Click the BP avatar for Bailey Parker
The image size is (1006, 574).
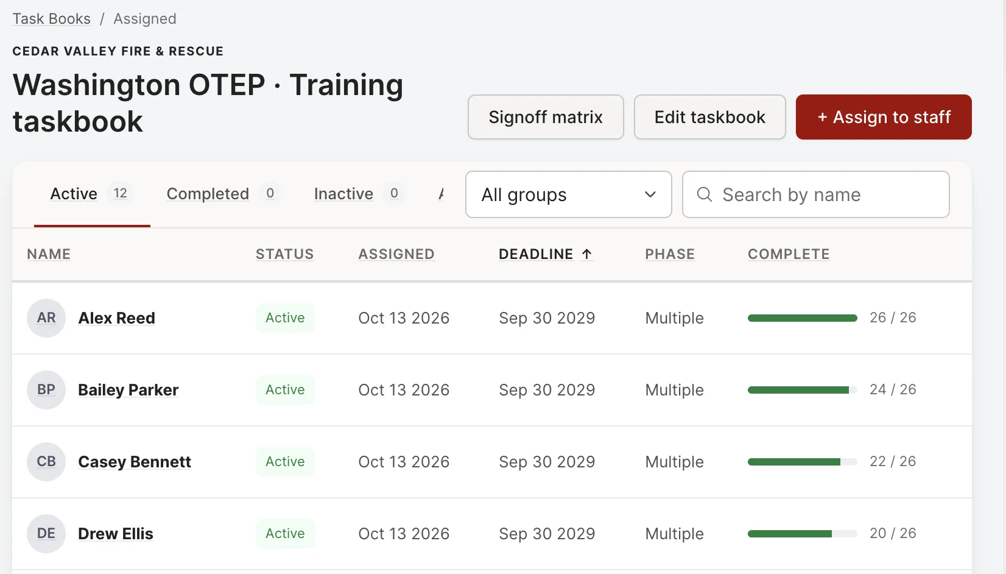tap(46, 390)
